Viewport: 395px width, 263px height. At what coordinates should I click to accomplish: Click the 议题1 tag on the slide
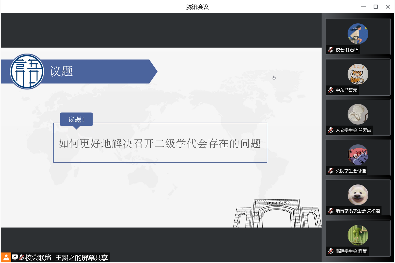click(x=76, y=120)
